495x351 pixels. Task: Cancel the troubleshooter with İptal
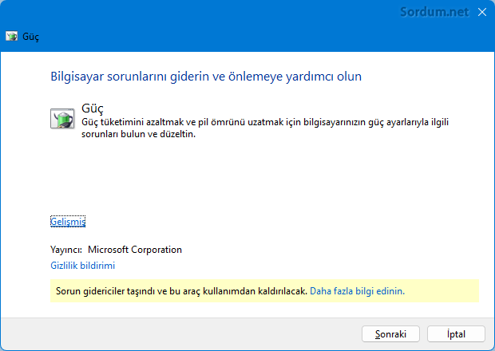(456, 334)
